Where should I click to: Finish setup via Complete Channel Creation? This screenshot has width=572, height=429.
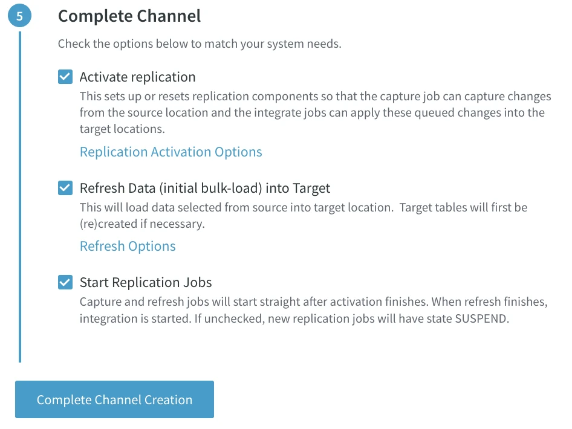click(114, 399)
